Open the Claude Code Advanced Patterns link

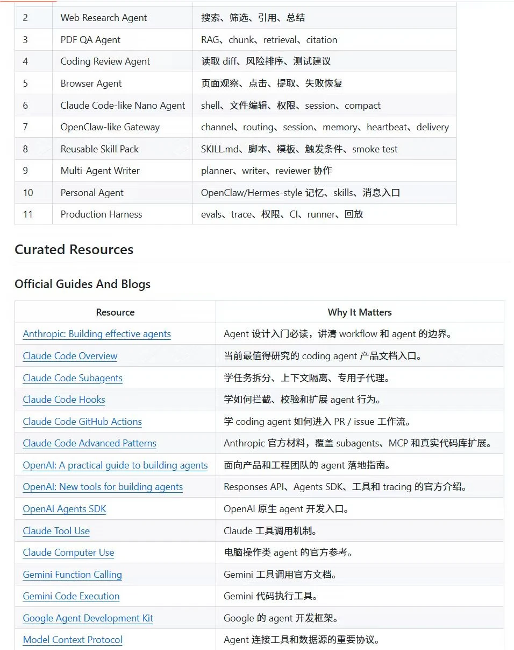coord(89,443)
